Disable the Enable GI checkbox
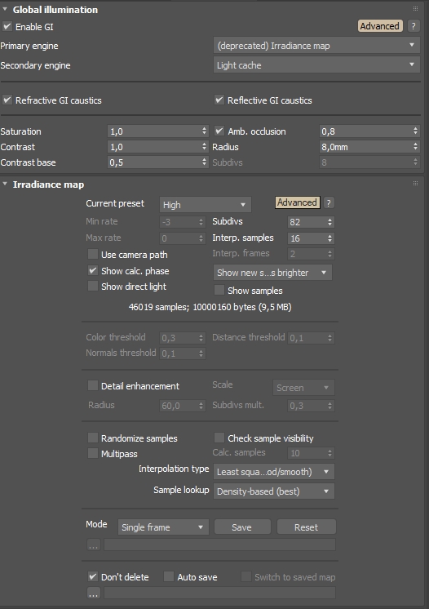Viewport: 429px width, 609px height. pyautogui.click(x=7, y=26)
